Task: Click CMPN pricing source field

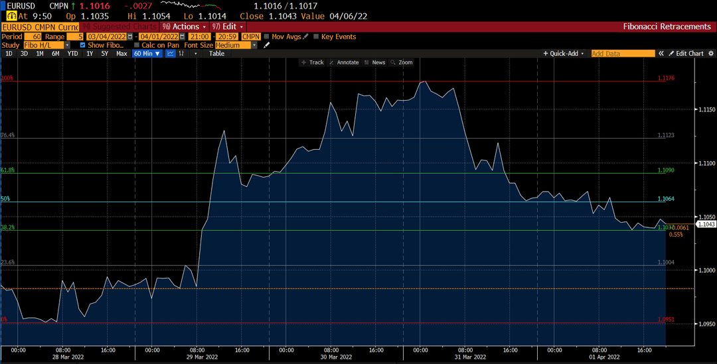Action: [250, 36]
